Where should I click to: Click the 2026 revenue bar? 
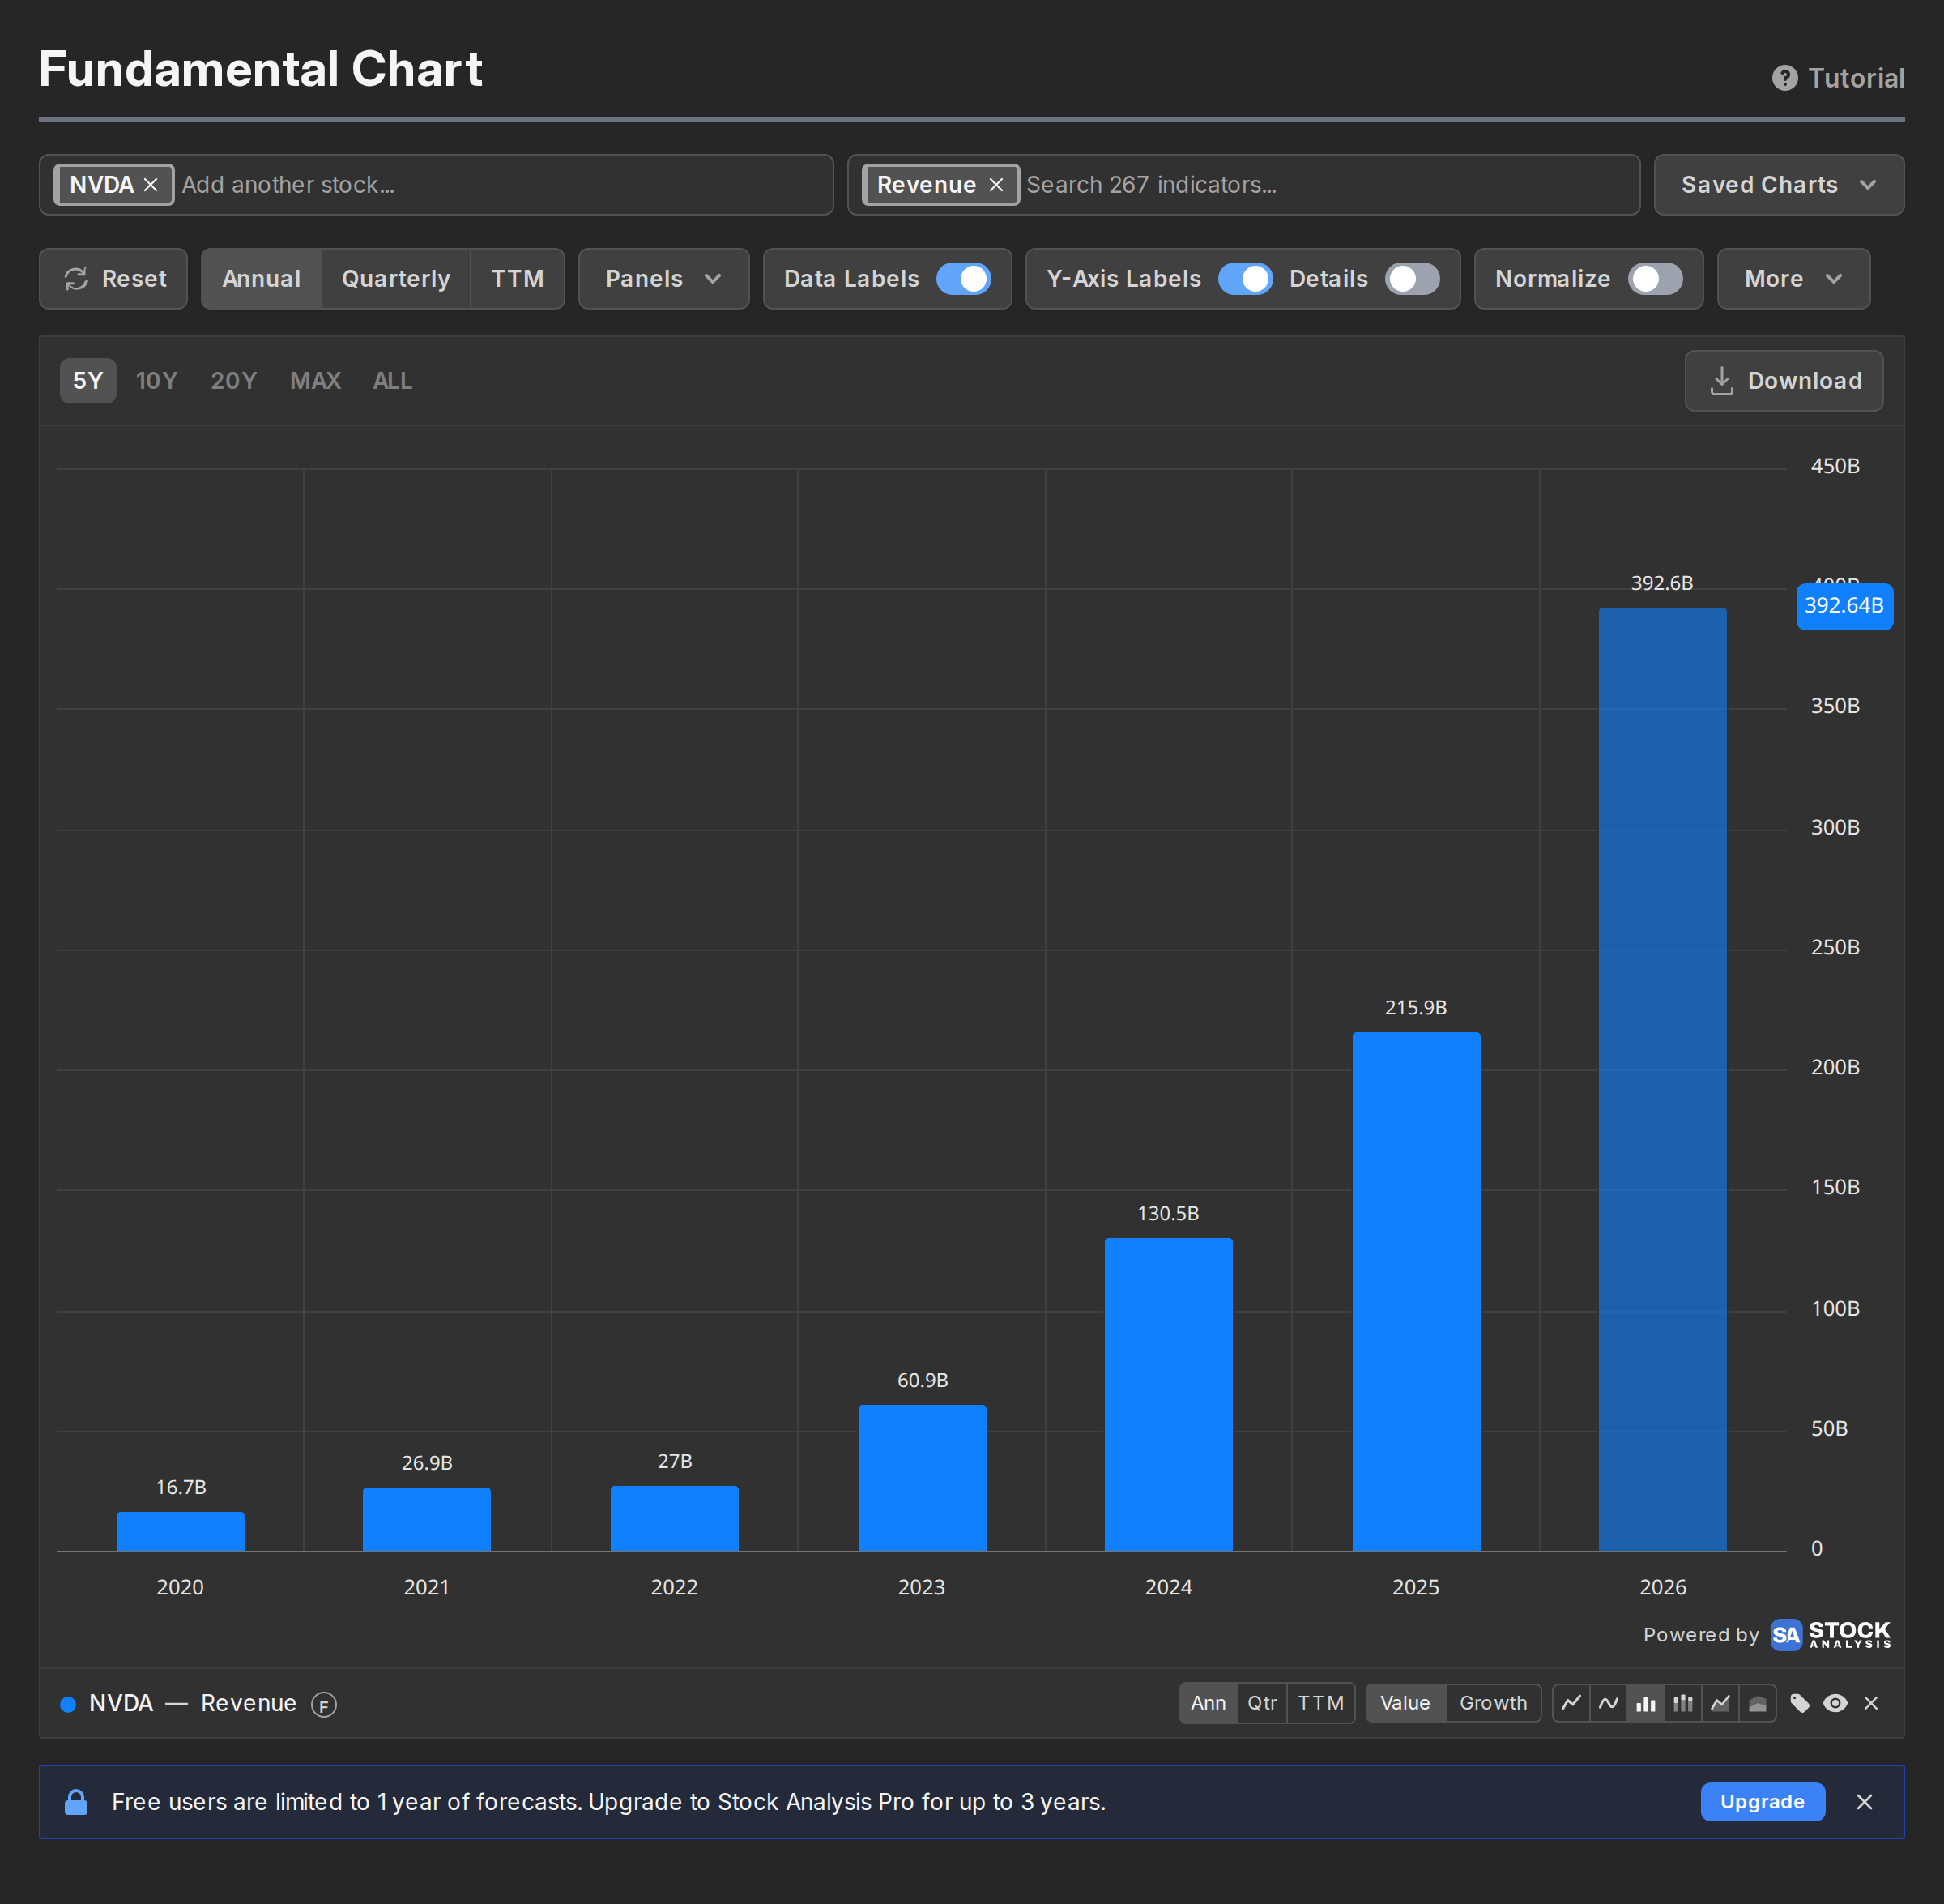(x=1662, y=1079)
